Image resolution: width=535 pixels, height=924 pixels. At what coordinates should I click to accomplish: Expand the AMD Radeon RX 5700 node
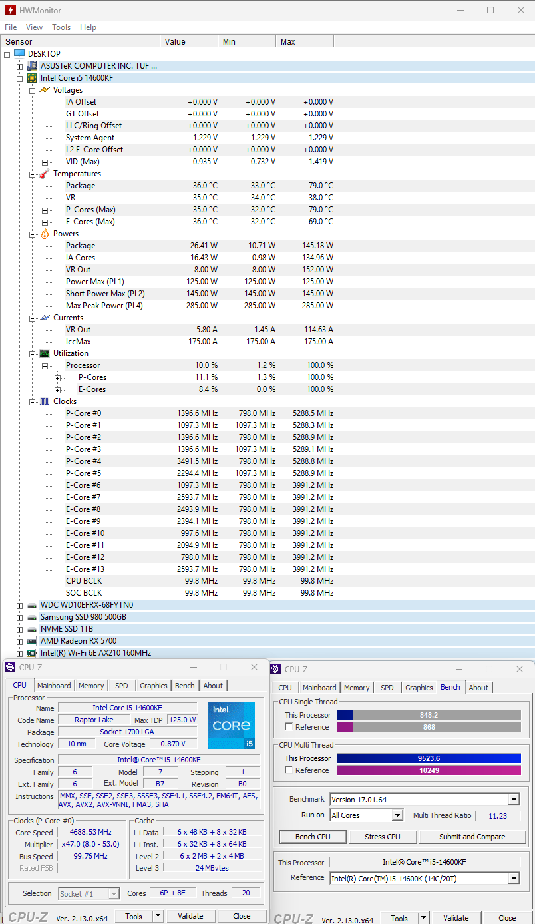coord(20,641)
